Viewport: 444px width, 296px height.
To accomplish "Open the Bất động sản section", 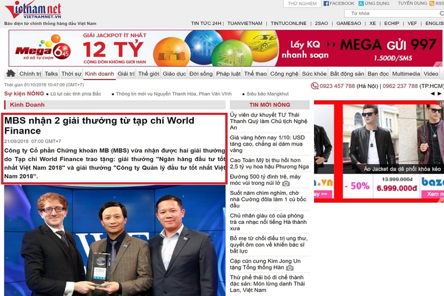I will tap(347, 74).
